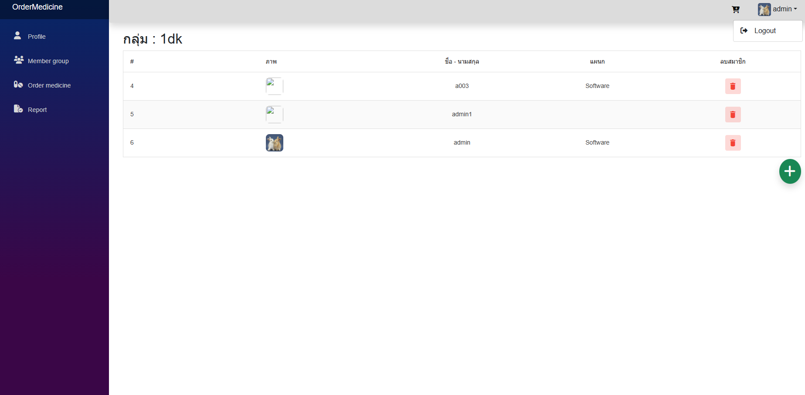
Task: Add a new member with the green plus button
Action: click(790, 171)
